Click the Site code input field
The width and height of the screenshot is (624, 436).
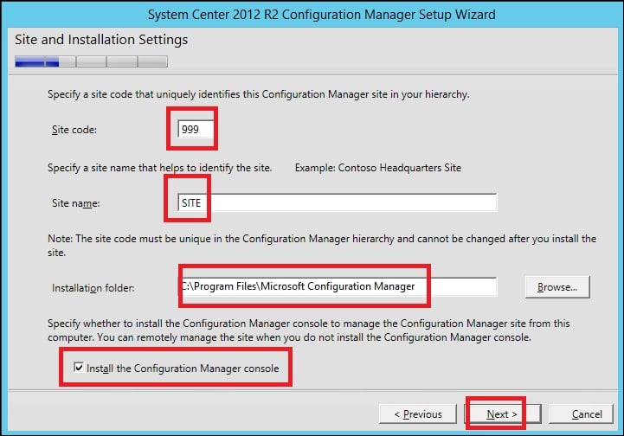pyautogui.click(x=196, y=129)
